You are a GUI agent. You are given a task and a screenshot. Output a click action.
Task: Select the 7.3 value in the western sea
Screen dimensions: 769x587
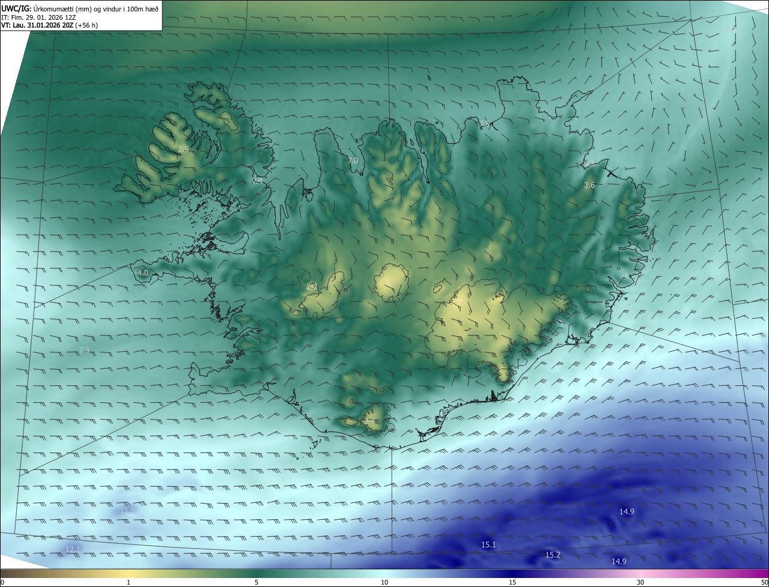[x=84, y=350]
